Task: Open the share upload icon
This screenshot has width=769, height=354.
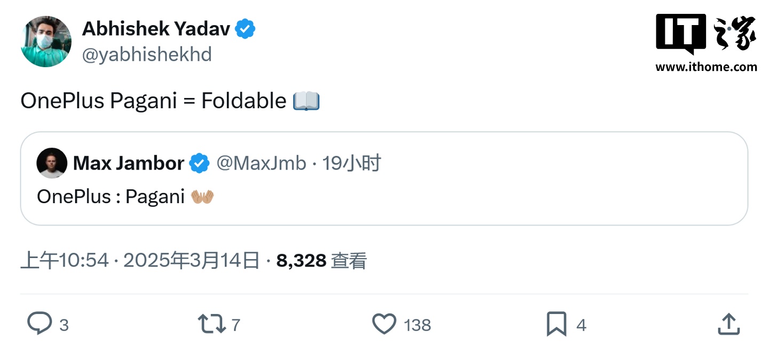Action: [728, 324]
